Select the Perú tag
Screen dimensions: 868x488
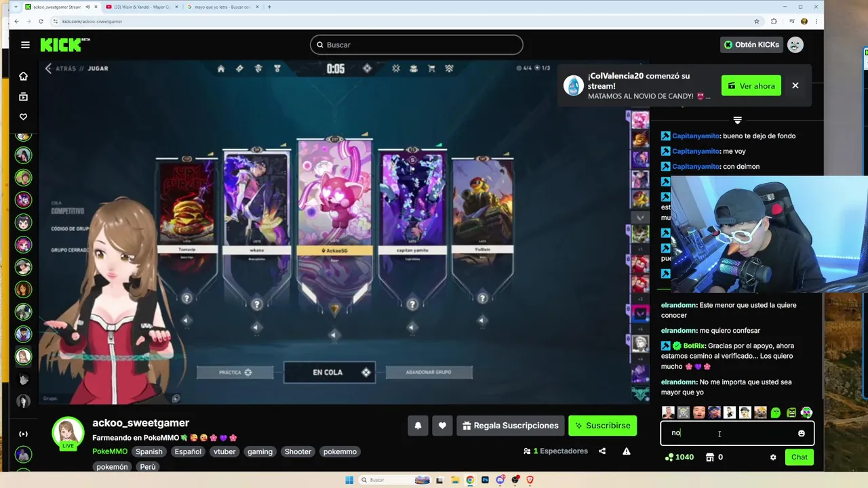tap(148, 467)
